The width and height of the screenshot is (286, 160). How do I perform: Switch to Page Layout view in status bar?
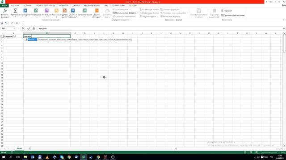251,152
